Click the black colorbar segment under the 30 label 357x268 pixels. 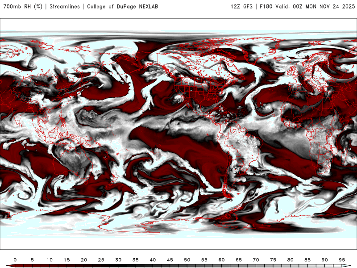tap(118, 266)
